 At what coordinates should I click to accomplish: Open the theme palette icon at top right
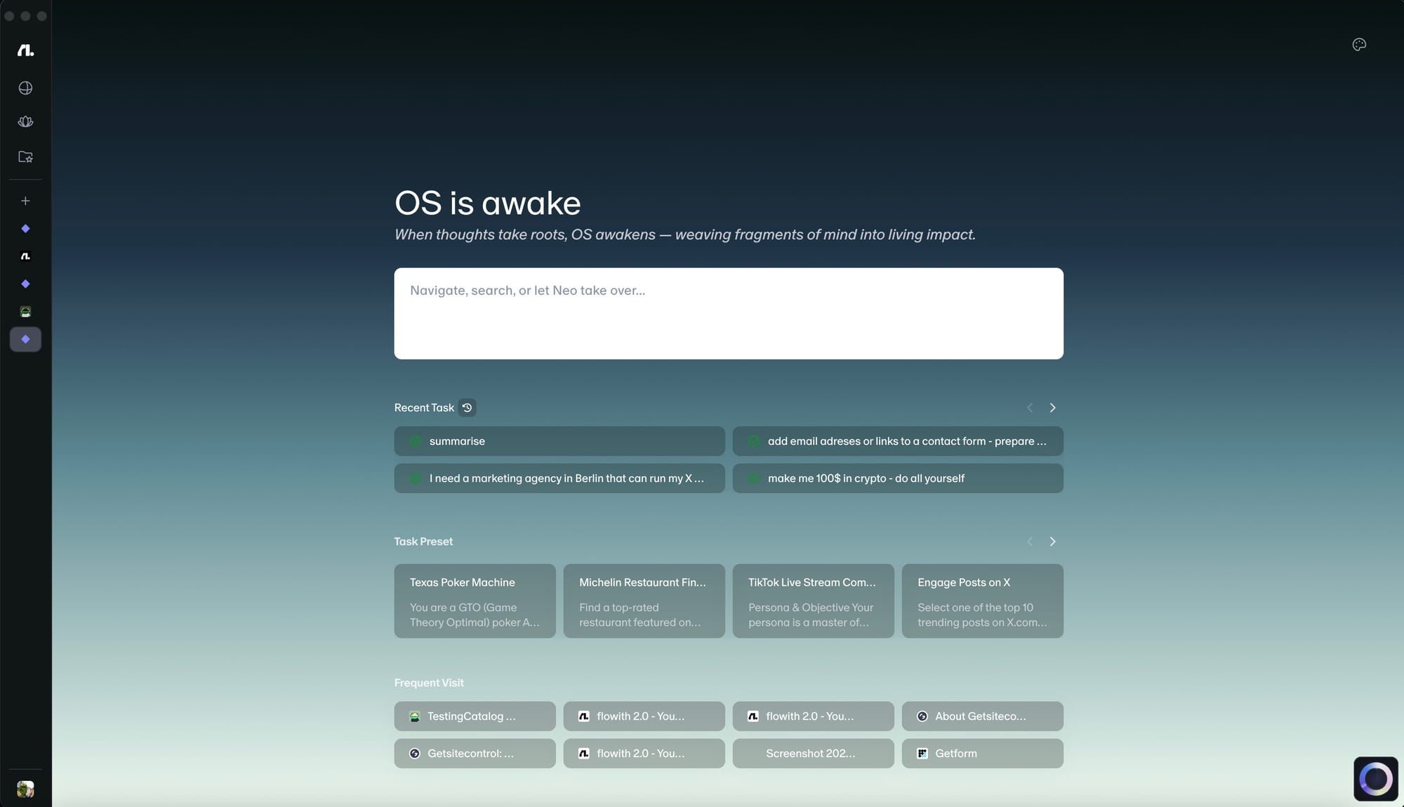coord(1359,45)
